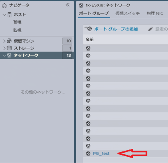Switch to the 物理 NIC tab
Screen dimensions: 168x163
[x=155, y=14]
